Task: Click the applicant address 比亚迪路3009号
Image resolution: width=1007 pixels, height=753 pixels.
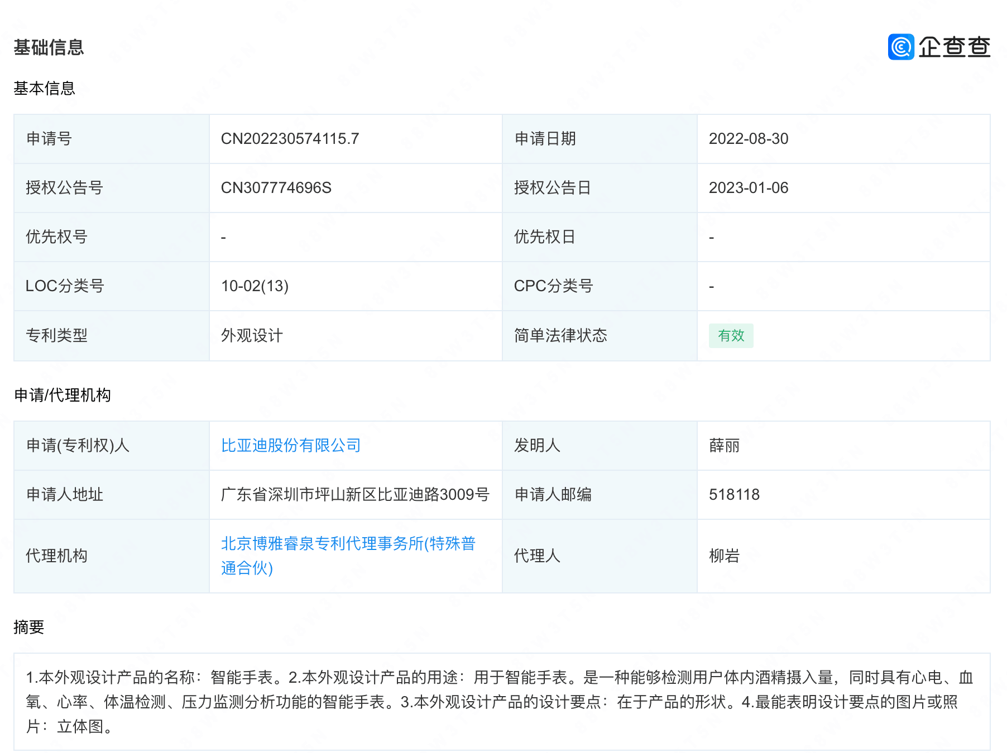Action: click(356, 494)
